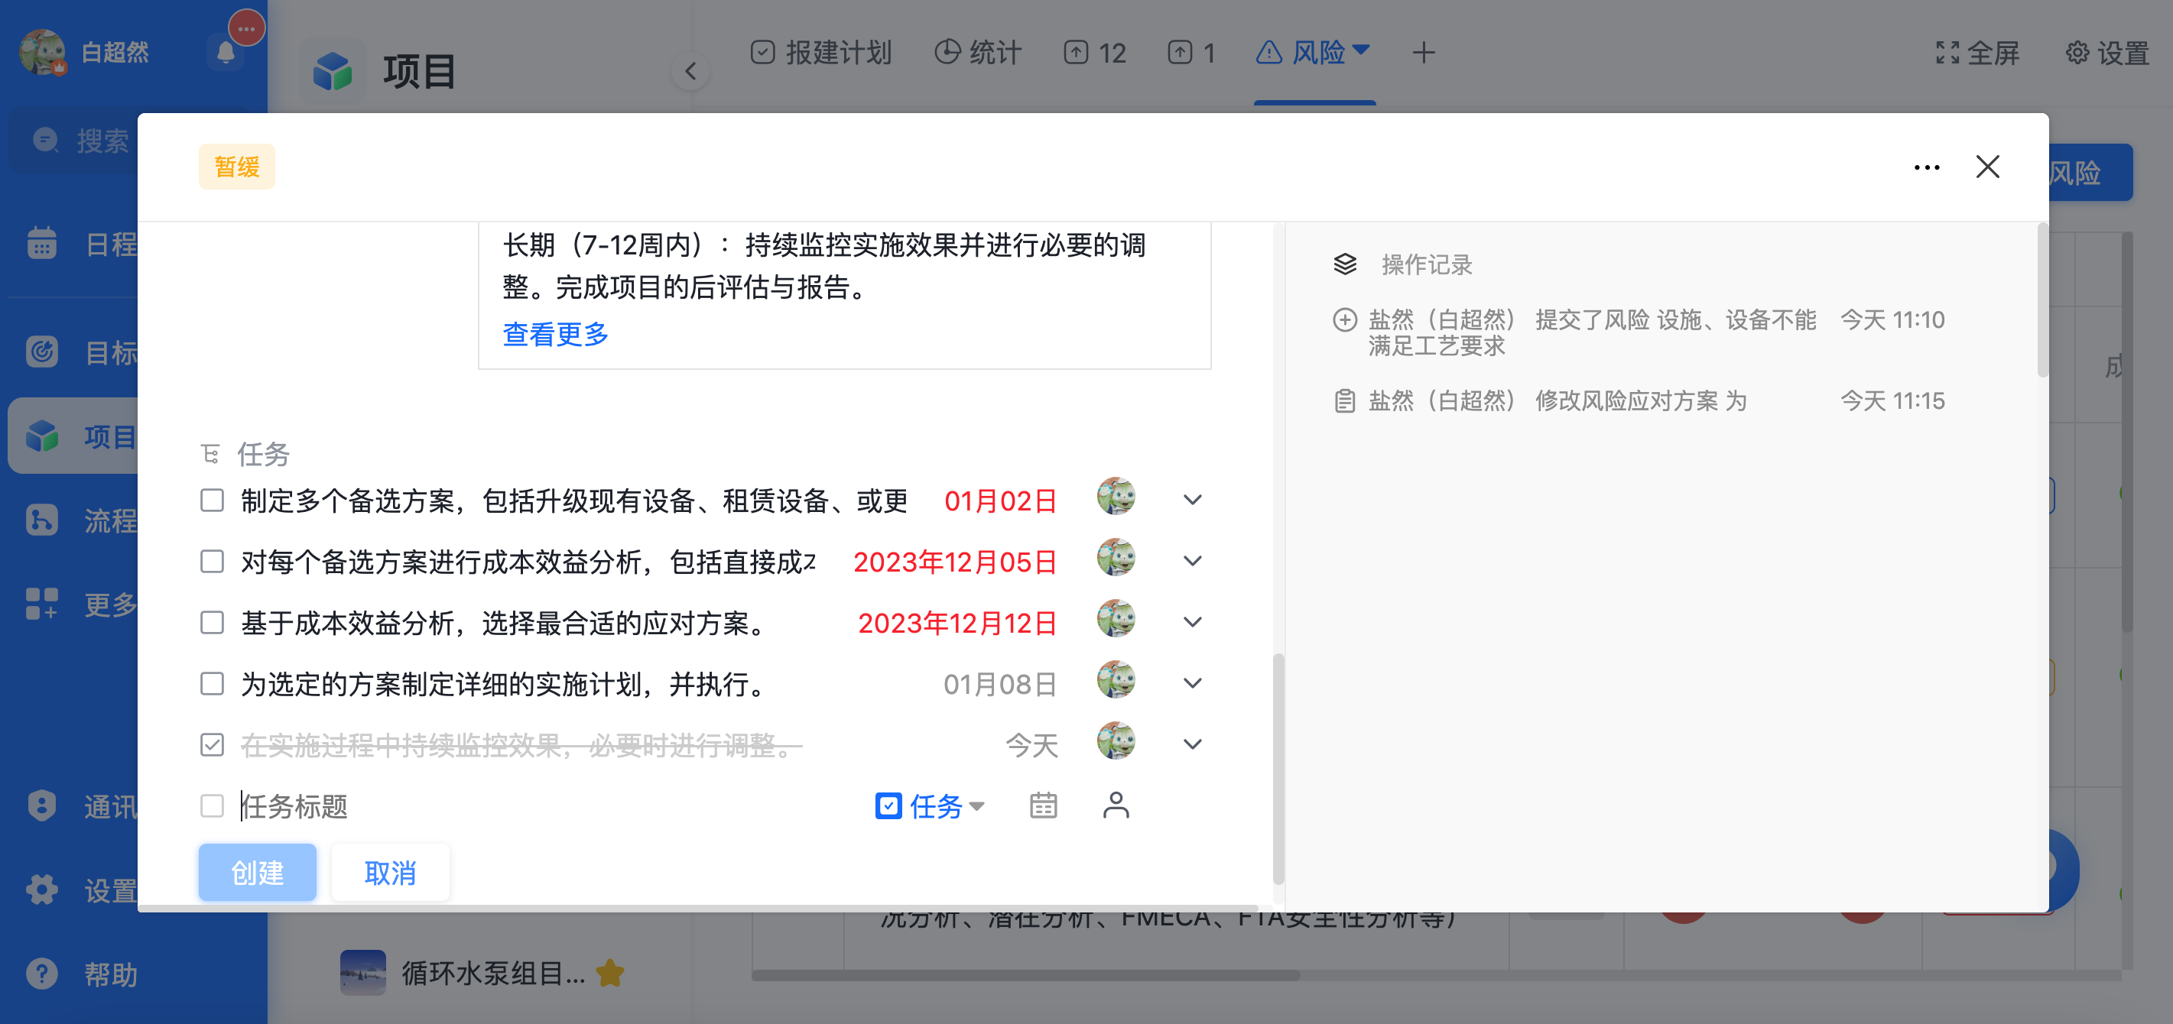Open the notification bell in sidebar
The image size is (2173, 1024).
click(226, 52)
